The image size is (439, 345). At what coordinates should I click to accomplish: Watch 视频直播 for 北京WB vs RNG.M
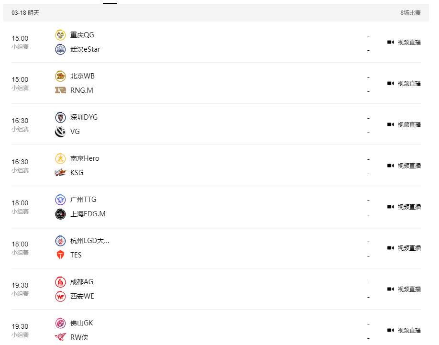[404, 83]
